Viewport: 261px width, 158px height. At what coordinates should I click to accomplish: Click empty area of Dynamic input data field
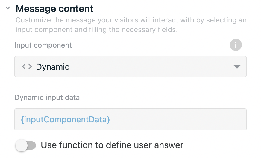tap(178, 119)
